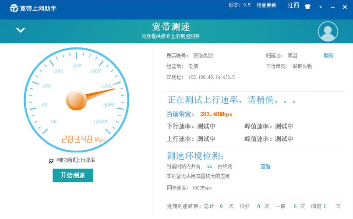
Task: Open the user profile avatar
Action: click(x=328, y=32)
